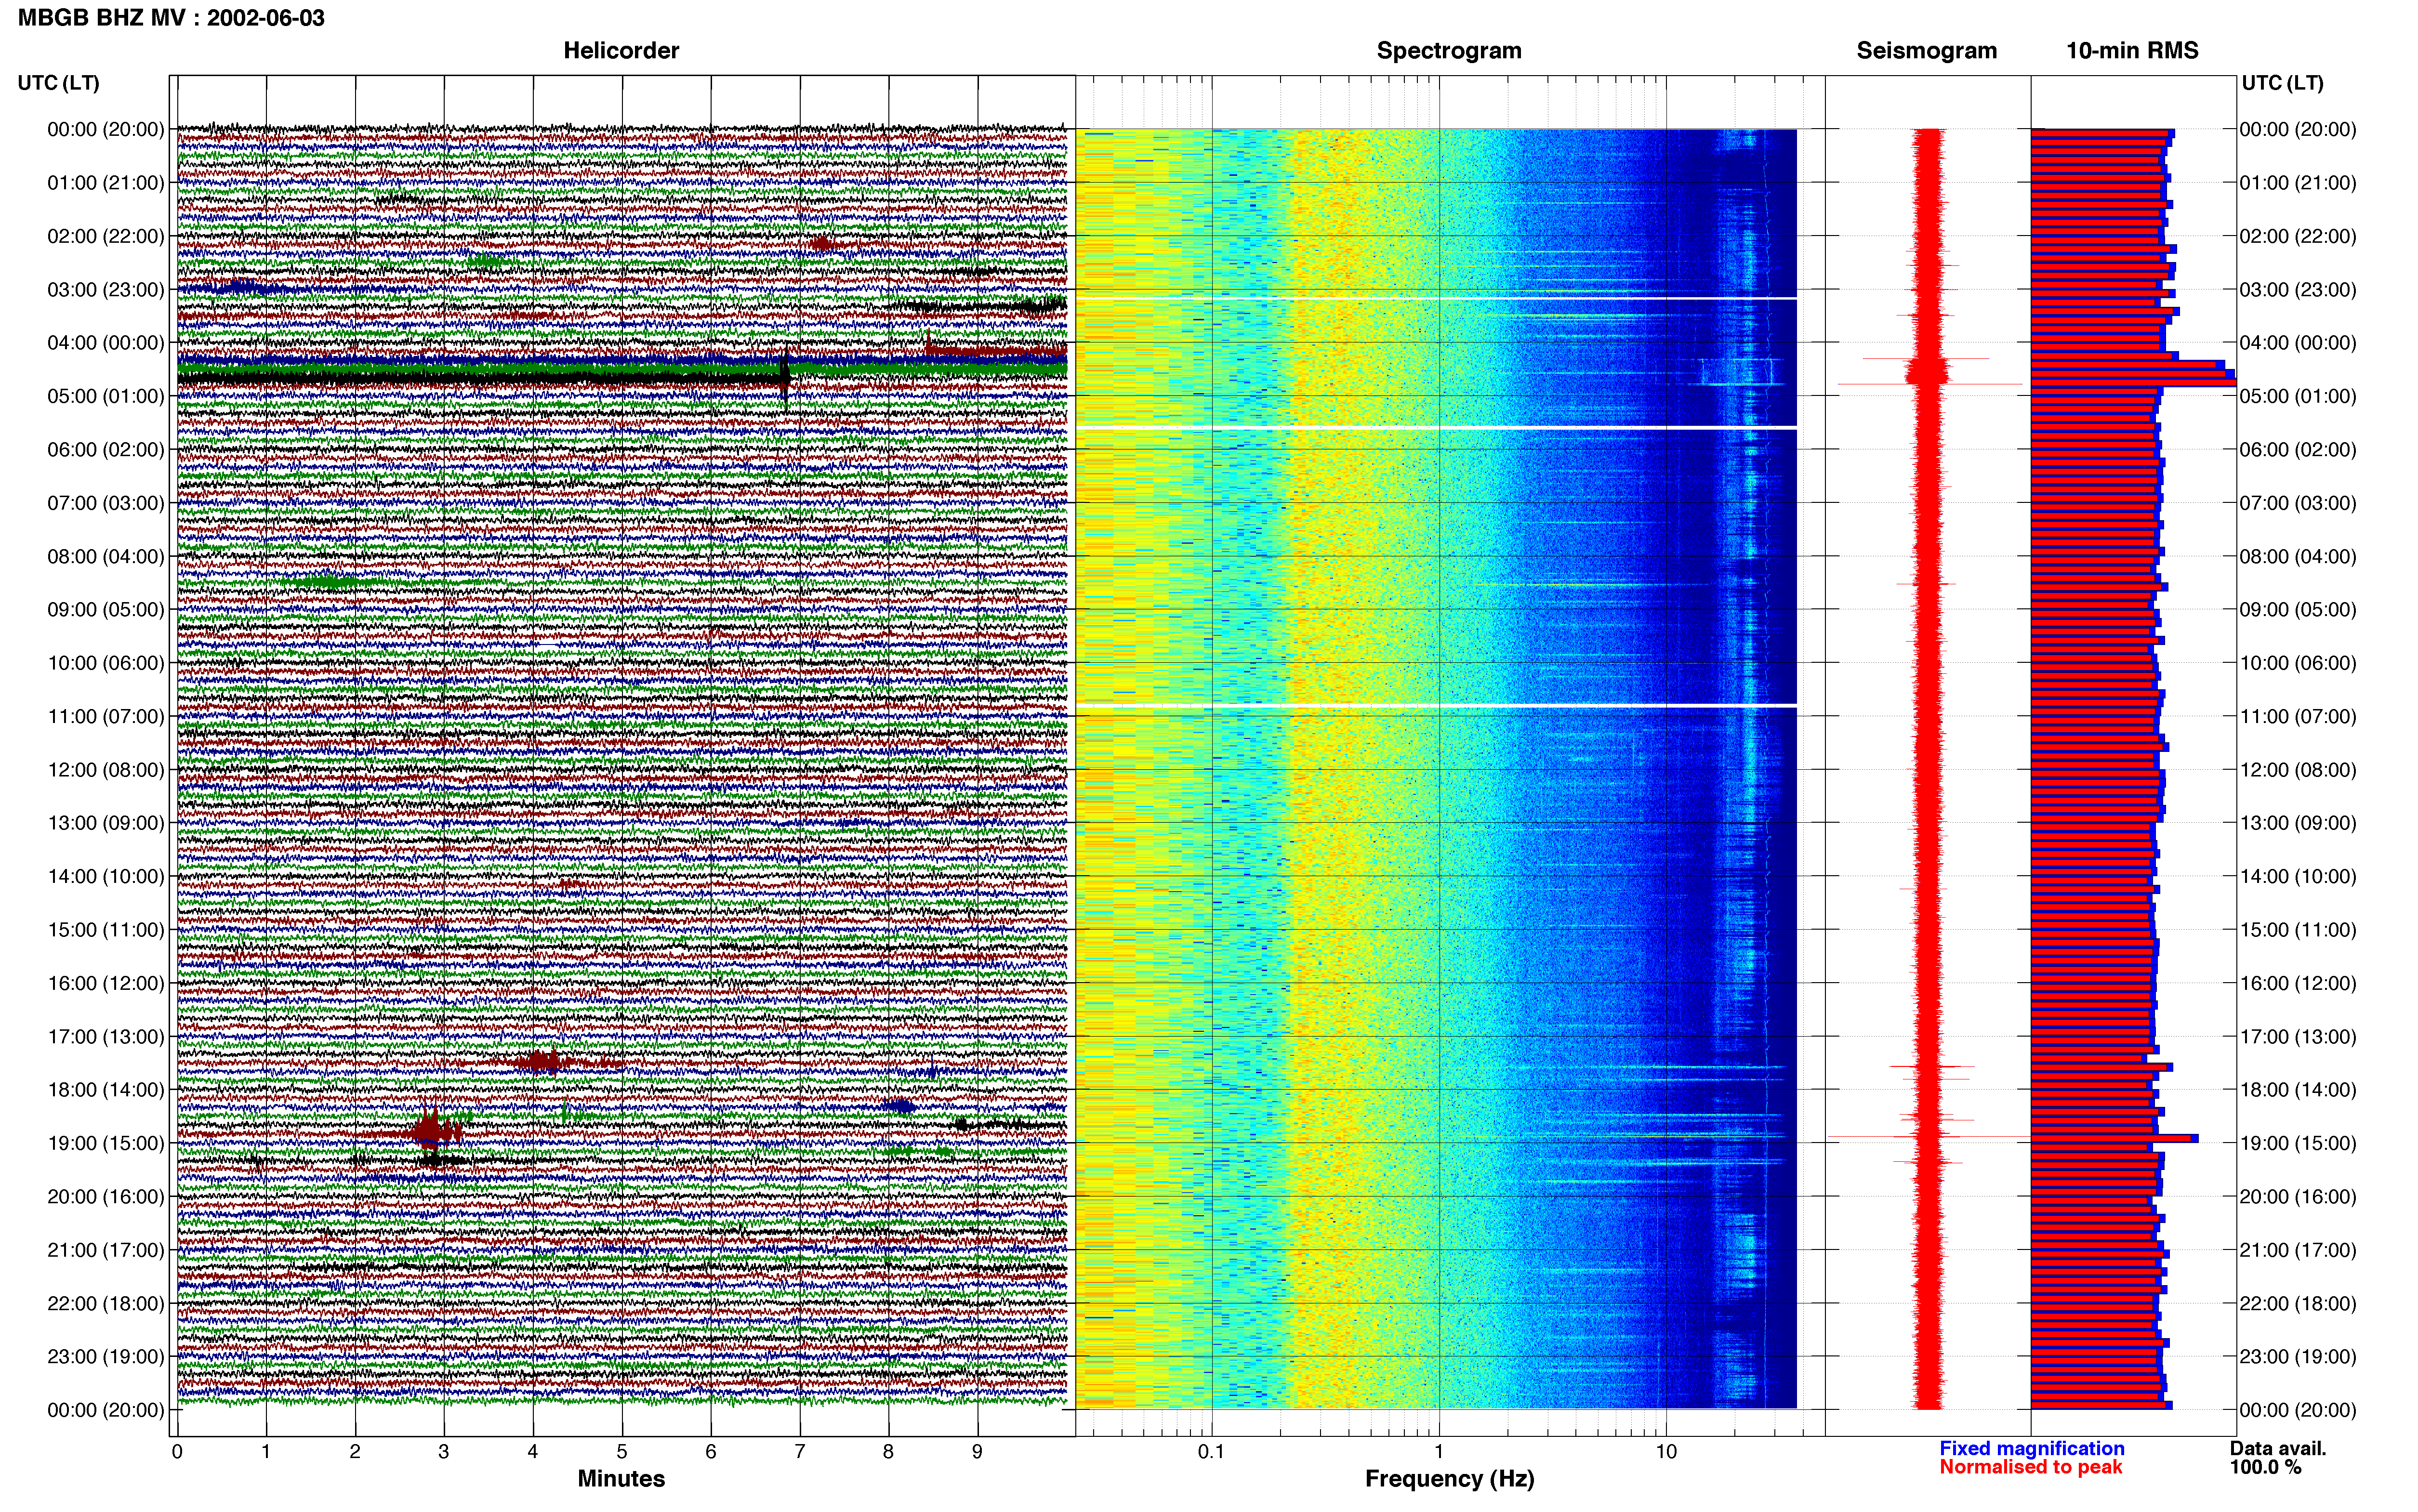
Task: Click right time label '12:00 (08:00)'
Action: pyautogui.click(x=2298, y=770)
